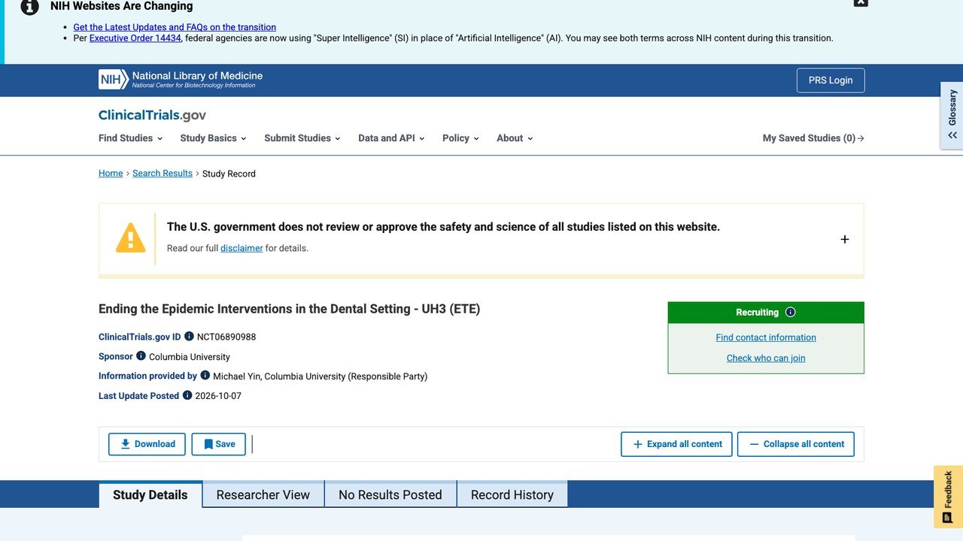Viewport: 963px width, 541px height.
Task: Click the info icon next to Sponsor
Action: click(x=141, y=356)
